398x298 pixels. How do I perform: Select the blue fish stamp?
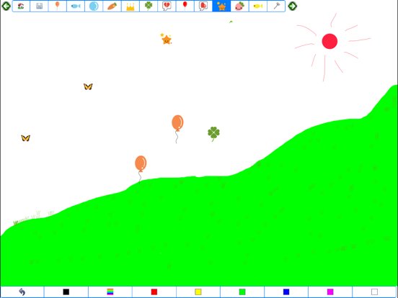(x=76, y=6)
